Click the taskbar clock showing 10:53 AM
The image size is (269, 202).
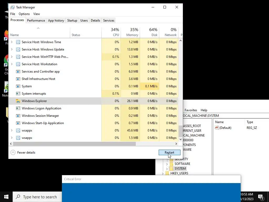click(247, 197)
